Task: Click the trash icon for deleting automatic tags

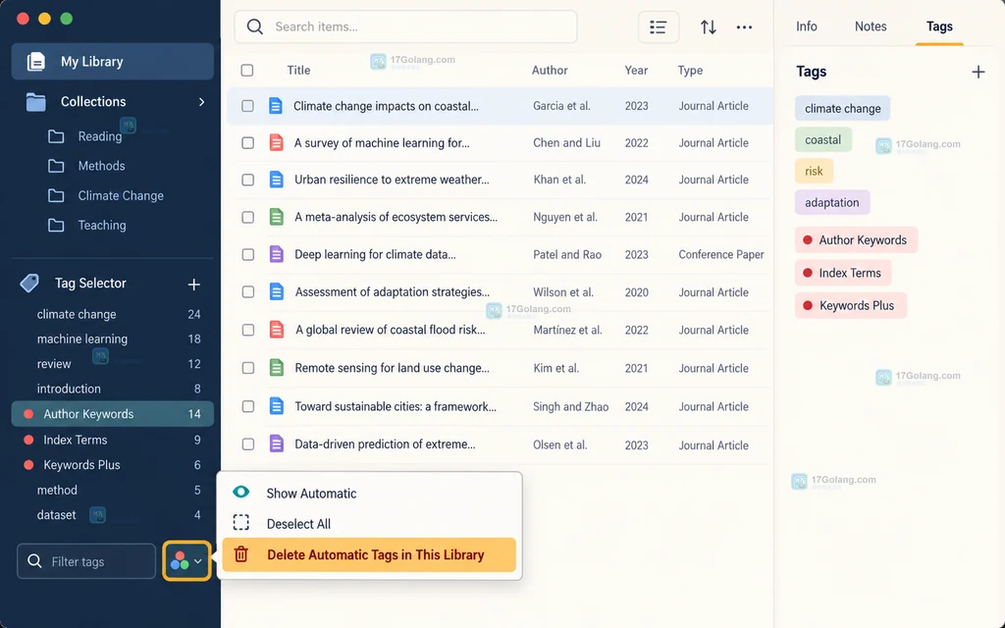Action: point(241,554)
